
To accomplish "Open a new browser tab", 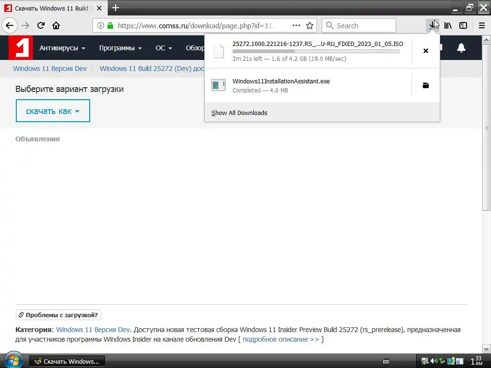I will tap(116, 8).
